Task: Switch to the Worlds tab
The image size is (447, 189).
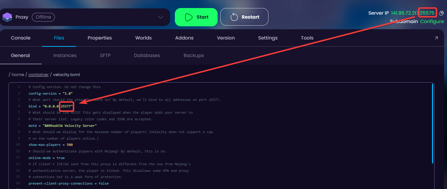Action: point(143,38)
